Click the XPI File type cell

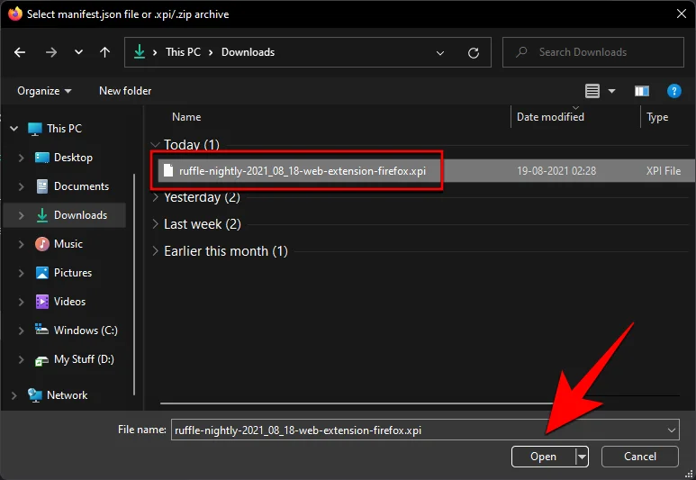pos(664,171)
